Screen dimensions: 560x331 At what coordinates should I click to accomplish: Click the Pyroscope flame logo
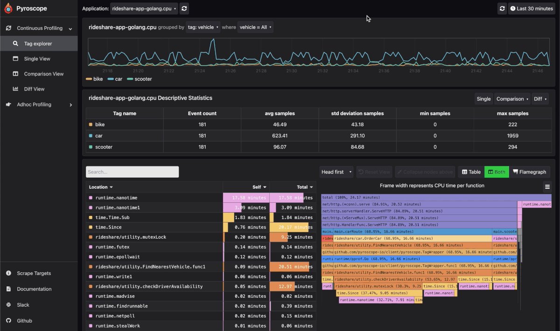coord(8,8)
